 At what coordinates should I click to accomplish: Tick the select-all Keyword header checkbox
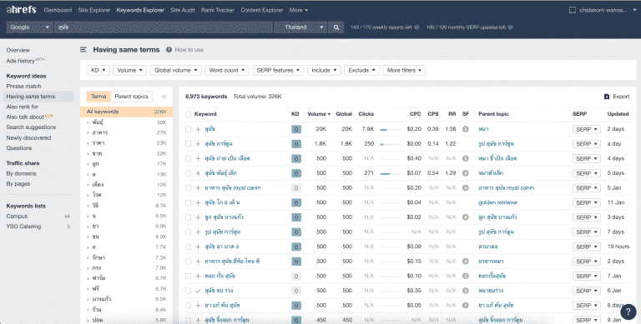tap(188, 114)
